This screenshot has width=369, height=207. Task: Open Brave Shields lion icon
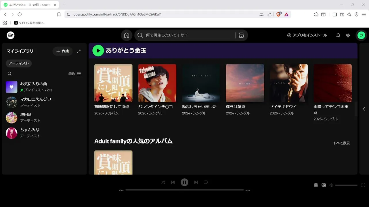pos(278,14)
